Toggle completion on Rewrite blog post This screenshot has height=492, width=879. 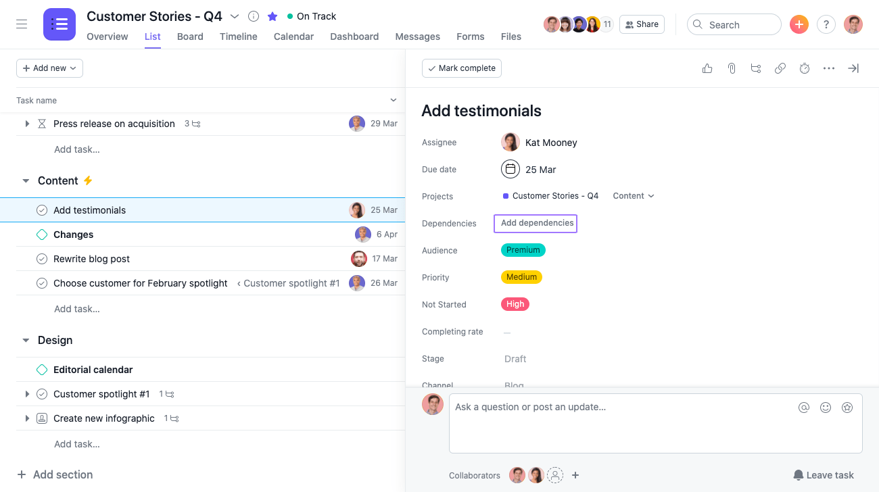pos(41,258)
